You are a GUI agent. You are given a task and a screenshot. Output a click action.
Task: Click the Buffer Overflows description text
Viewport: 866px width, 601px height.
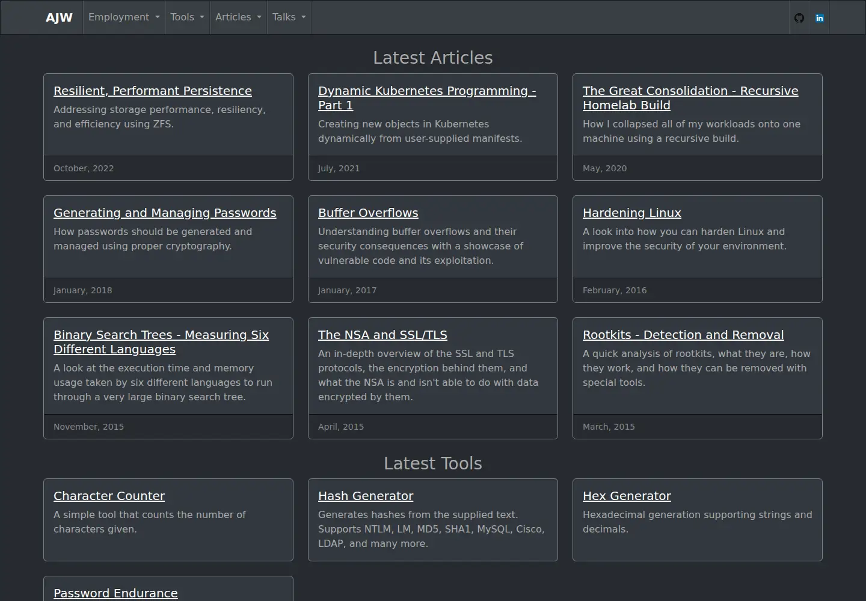(420, 246)
